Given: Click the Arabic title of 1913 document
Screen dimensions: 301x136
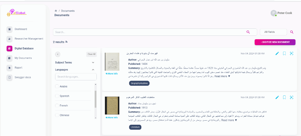Looking at the screenshot, I should (x=141, y=97).
